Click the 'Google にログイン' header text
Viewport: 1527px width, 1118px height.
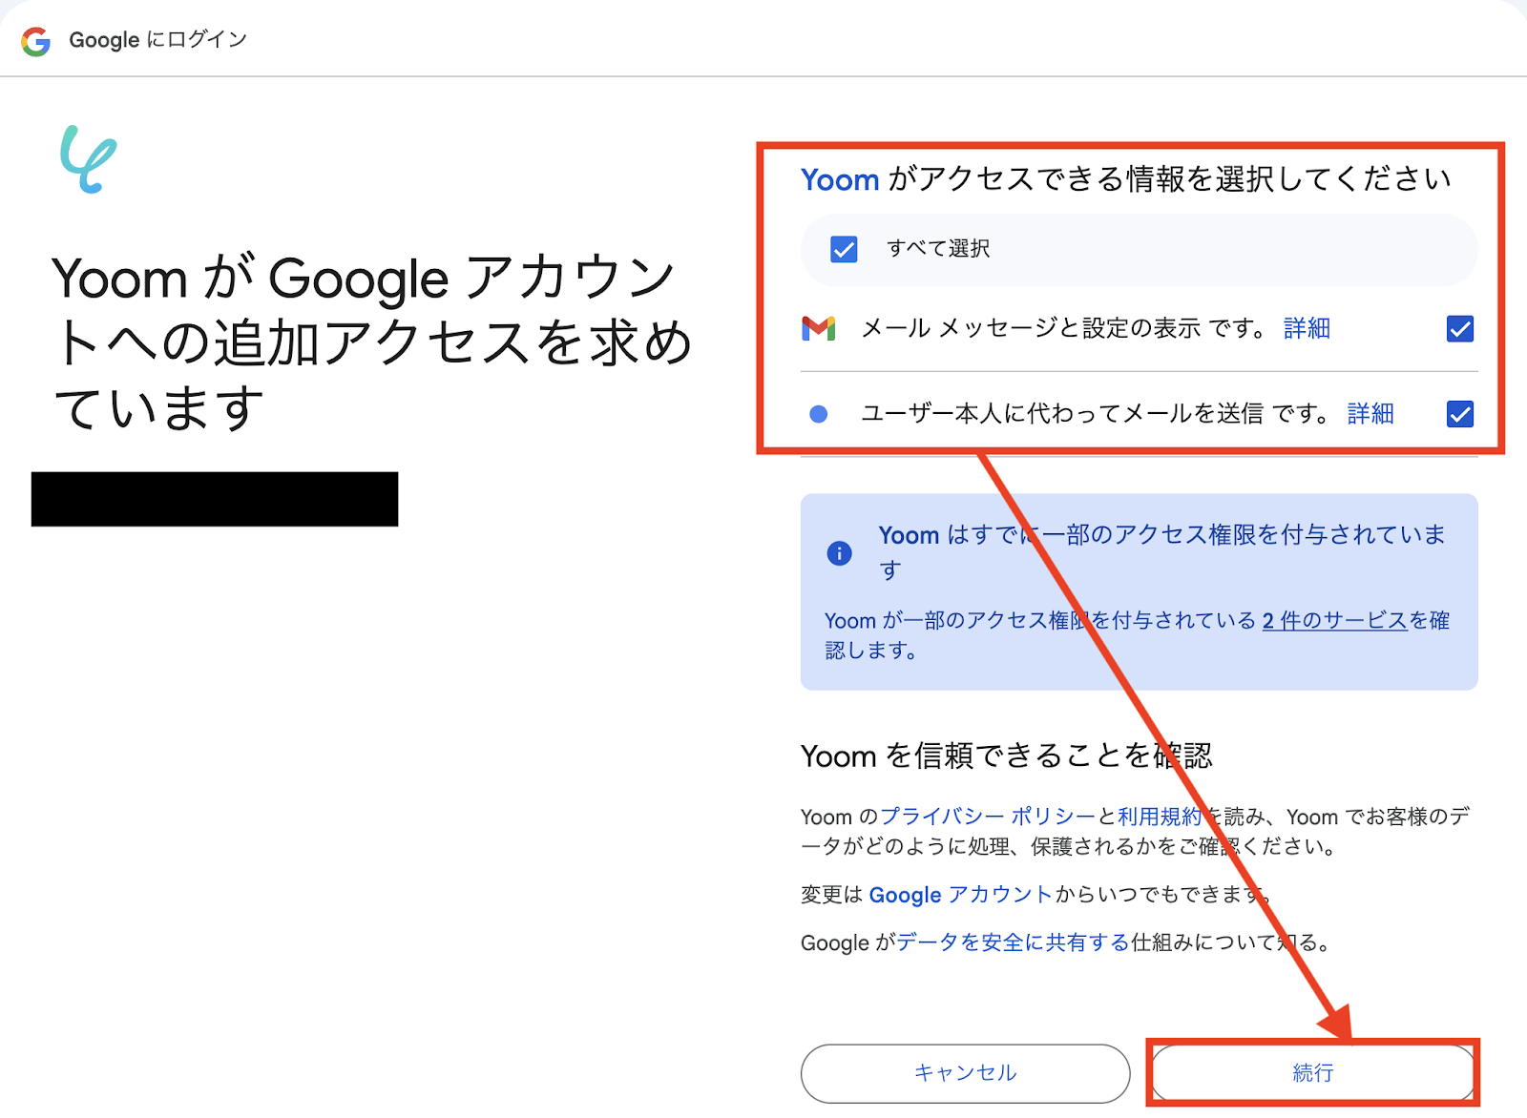click(x=158, y=40)
